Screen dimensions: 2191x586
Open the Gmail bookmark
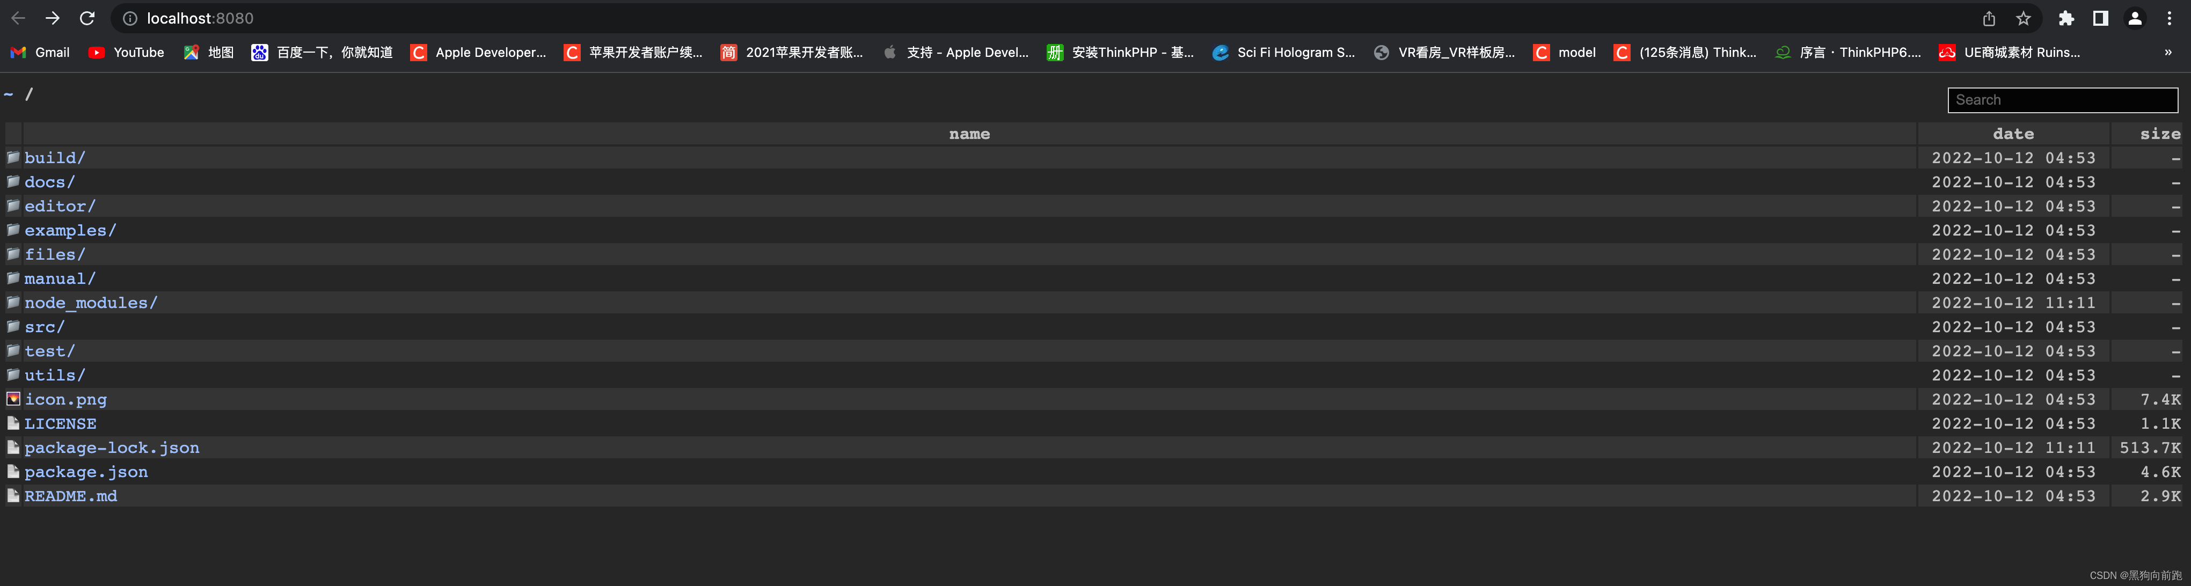(40, 52)
